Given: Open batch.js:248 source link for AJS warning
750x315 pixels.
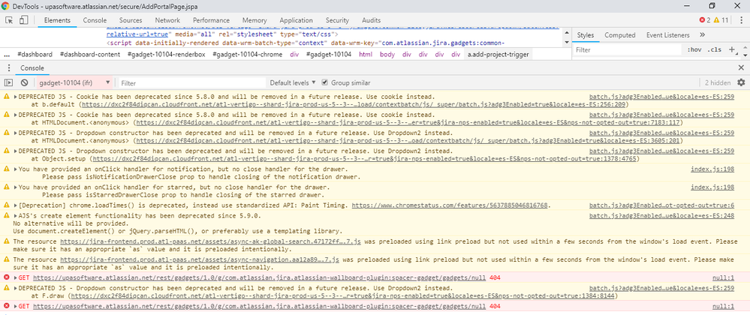Looking at the screenshot, I should click(661, 217).
